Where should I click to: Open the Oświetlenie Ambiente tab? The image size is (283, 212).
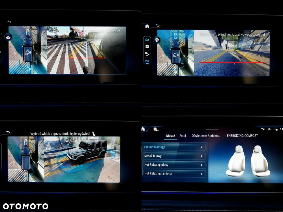point(206,136)
